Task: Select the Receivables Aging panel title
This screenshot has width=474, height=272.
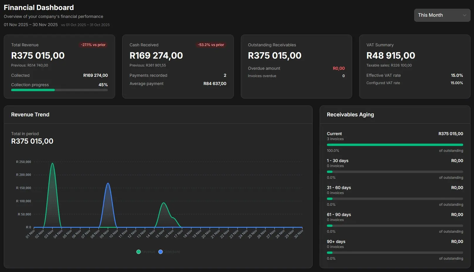Action: click(350, 115)
